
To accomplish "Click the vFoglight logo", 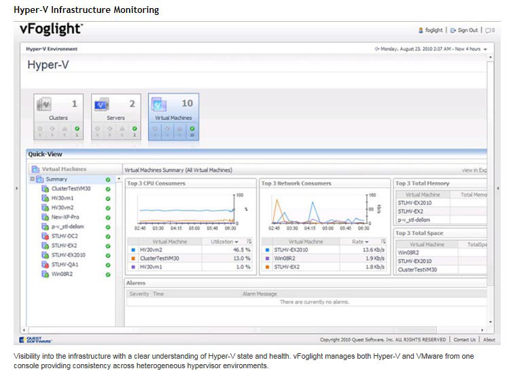I will pos(51,29).
